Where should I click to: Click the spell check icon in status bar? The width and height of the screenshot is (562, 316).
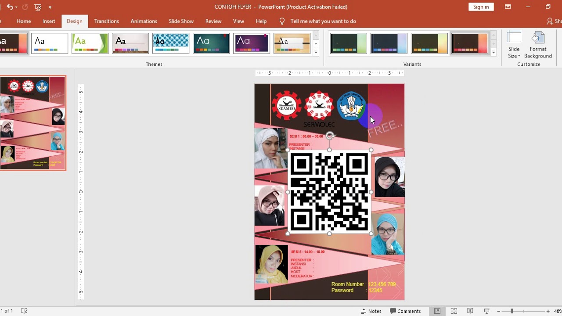click(24, 311)
